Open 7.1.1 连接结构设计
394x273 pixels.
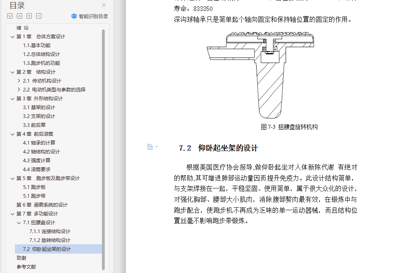click(x=50, y=231)
